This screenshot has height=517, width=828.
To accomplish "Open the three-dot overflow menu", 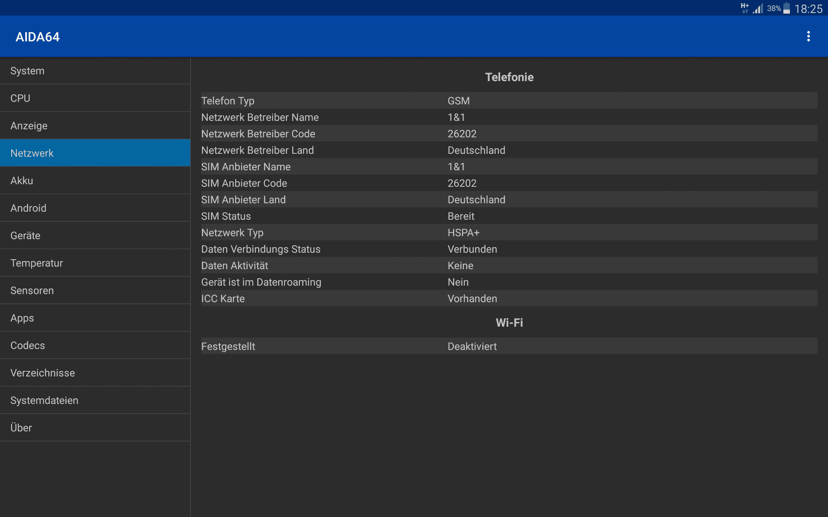I will pyautogui.click(x=808, y=36).
